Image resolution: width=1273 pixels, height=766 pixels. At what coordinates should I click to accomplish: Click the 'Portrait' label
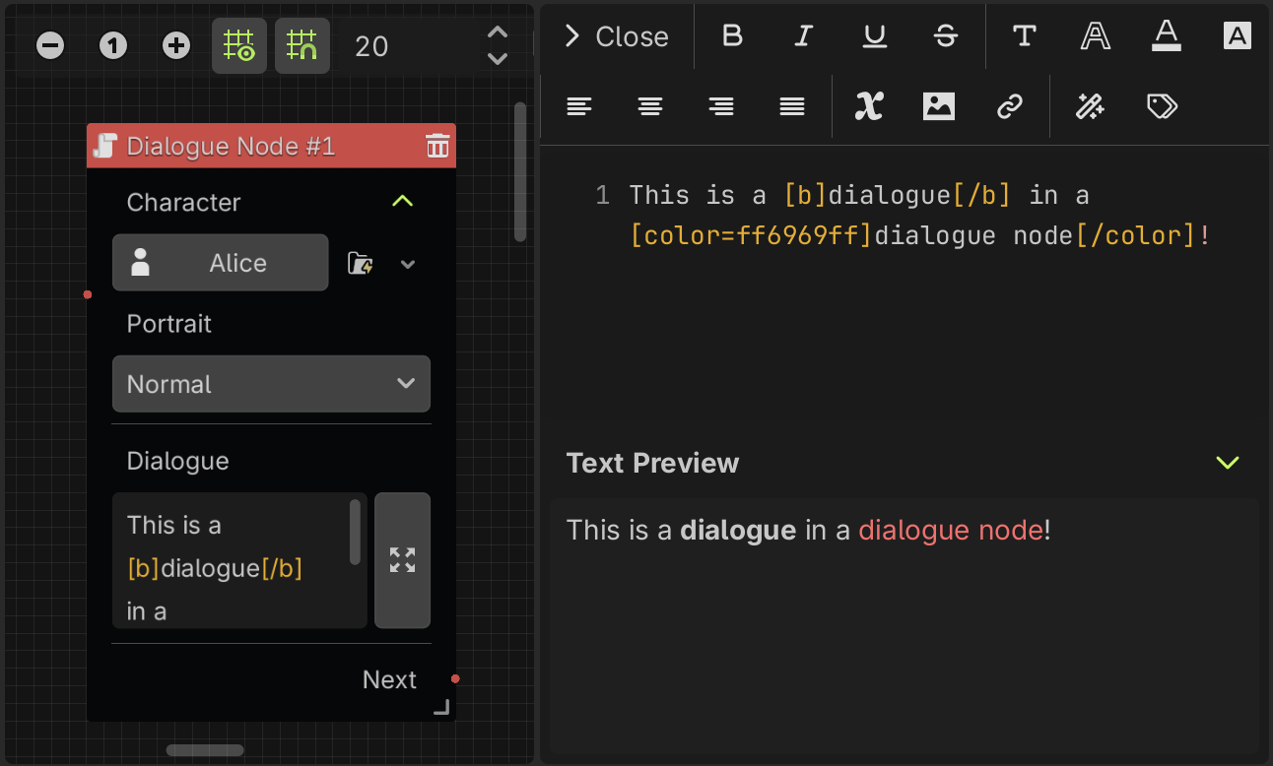pos(169,324)
